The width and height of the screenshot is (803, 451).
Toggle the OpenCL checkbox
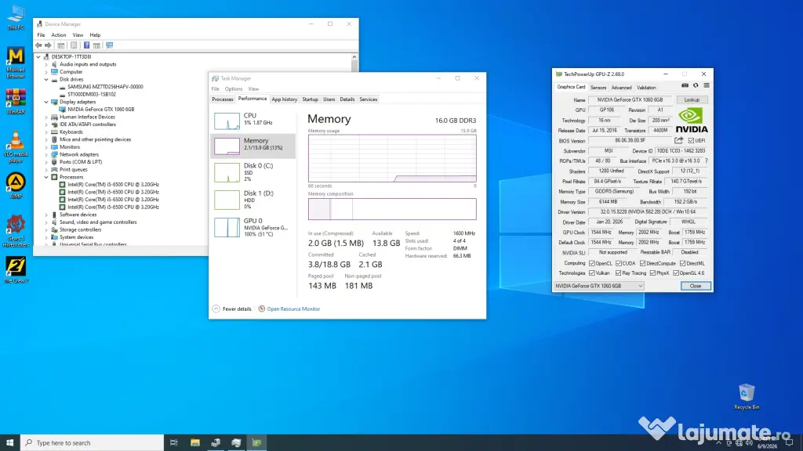coord(592,263)
